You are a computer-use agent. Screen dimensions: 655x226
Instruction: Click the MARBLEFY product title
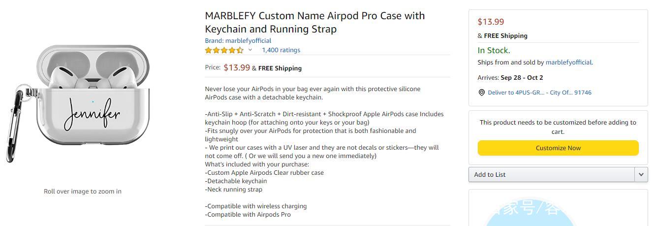click(314, 22)
